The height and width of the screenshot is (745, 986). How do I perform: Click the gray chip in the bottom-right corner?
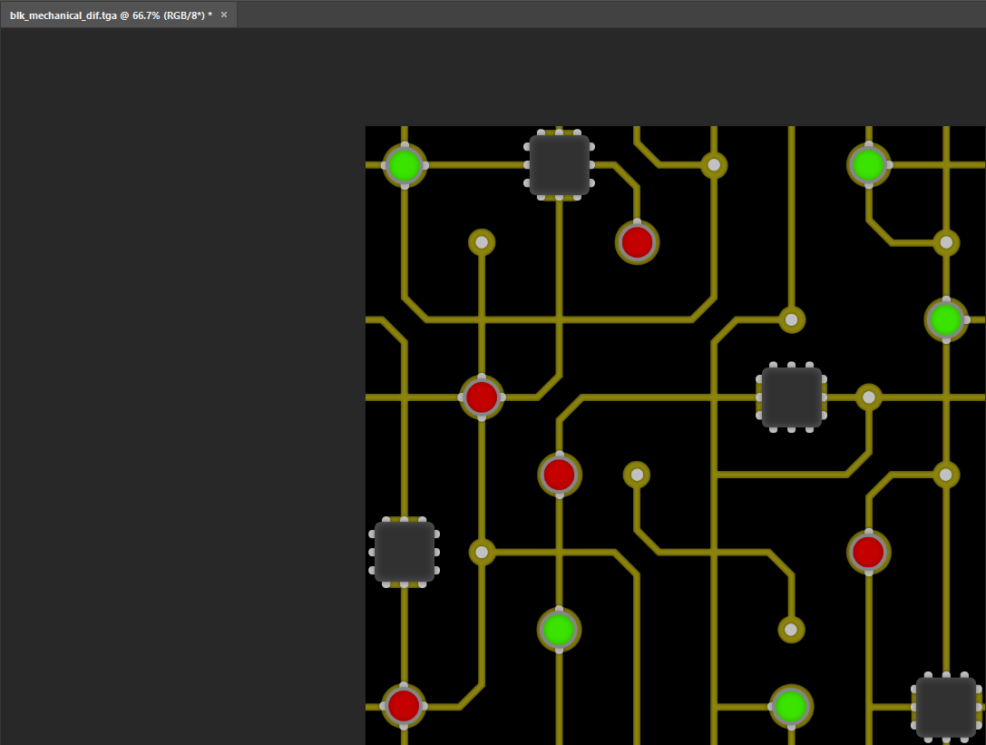945,706
